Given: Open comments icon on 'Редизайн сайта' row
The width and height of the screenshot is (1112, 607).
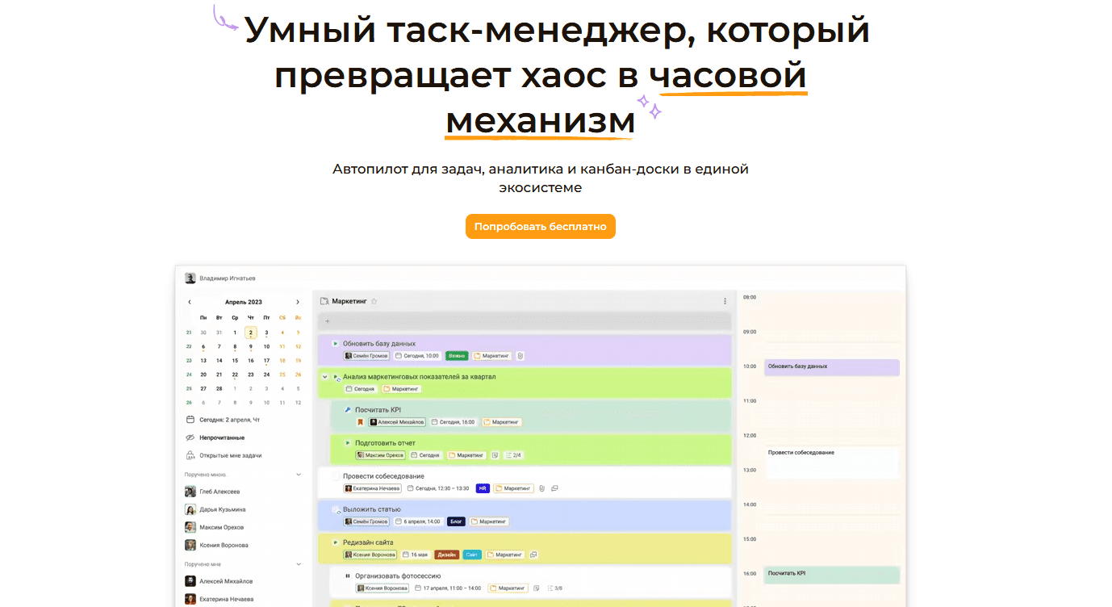Looking at the screenshot, I should (534, 555).
